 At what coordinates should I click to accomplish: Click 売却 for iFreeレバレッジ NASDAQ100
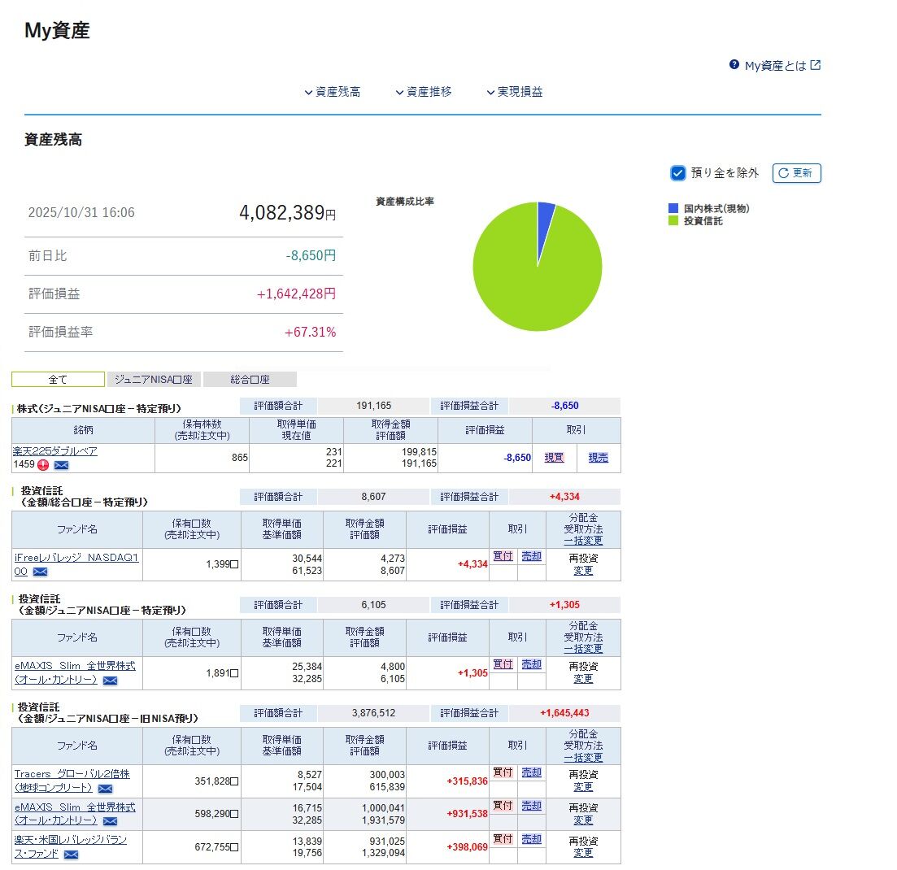[531, 556]
